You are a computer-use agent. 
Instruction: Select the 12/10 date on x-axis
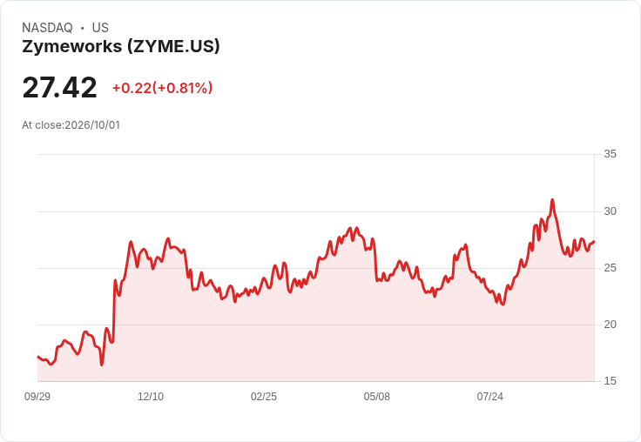(151, 396)
